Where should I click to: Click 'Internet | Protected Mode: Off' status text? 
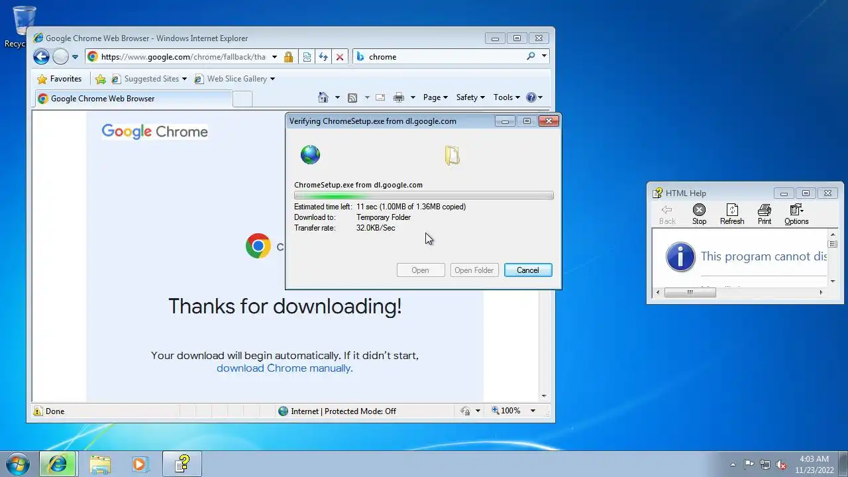343,411
